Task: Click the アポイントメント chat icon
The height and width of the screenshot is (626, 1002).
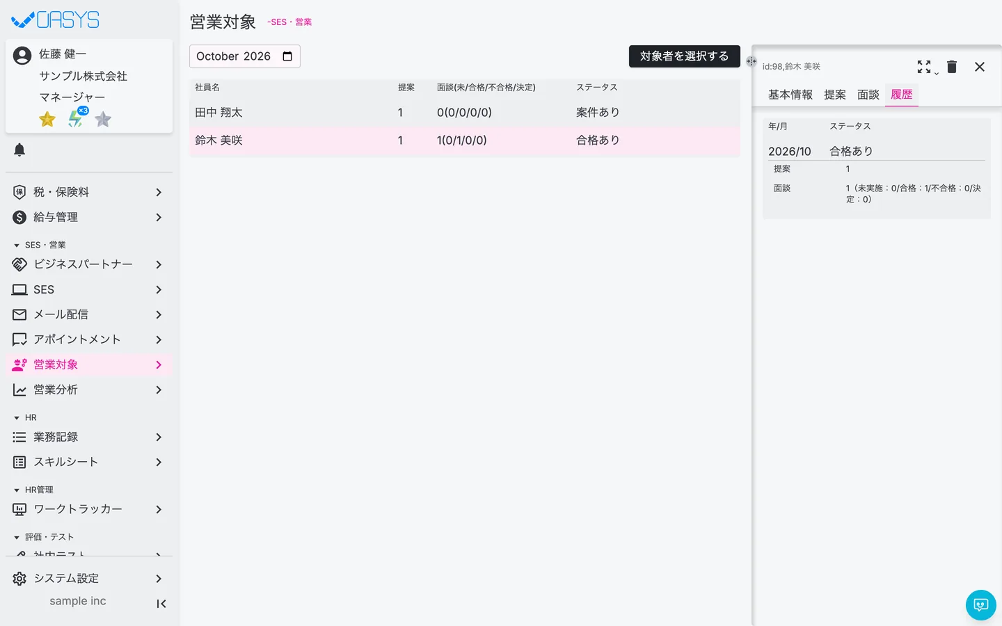Action: pos(19,339)
